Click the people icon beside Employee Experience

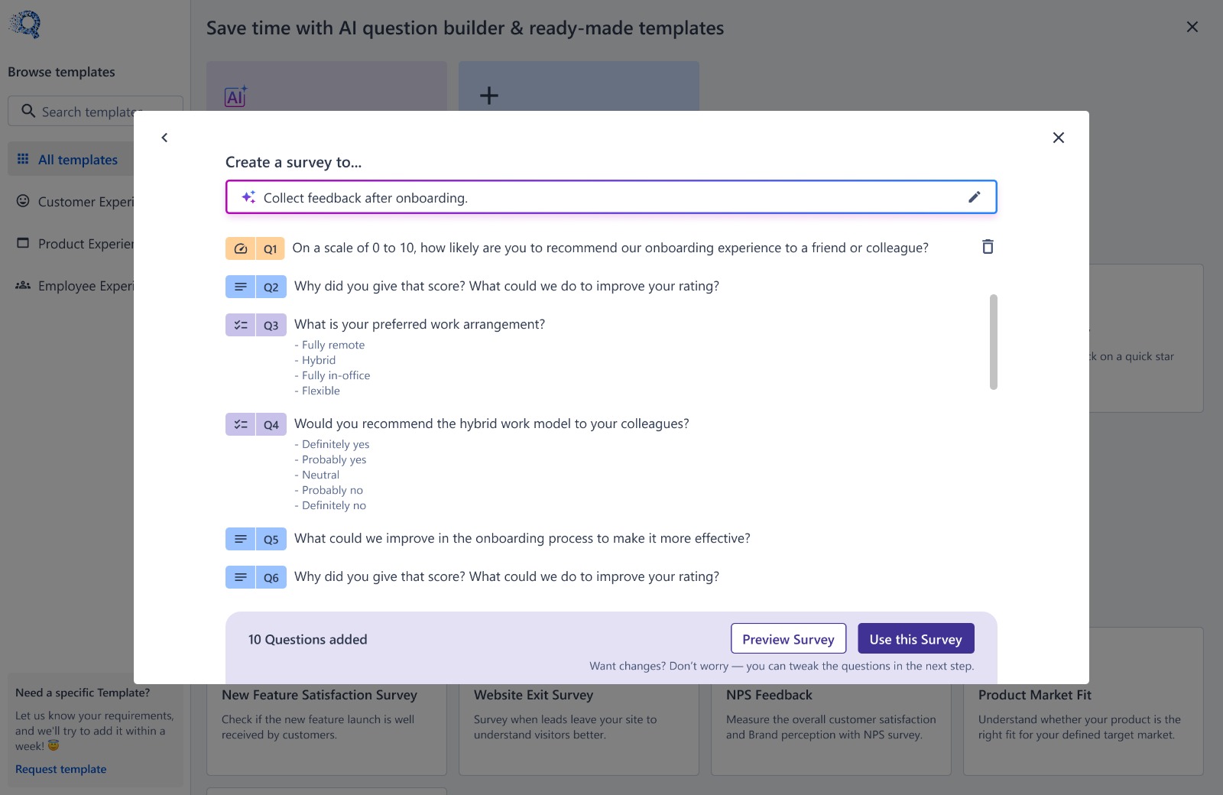(23, 284)
